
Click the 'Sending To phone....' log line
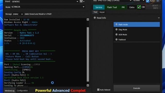click(x=16, y=86)
